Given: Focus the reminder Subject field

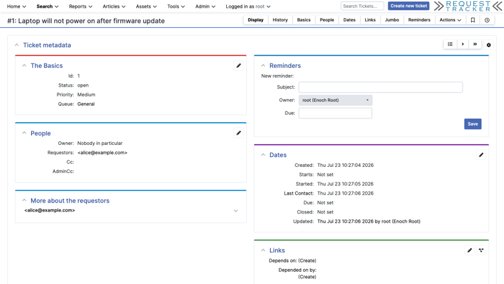Looking at the screenshot, I should pos(381,87).
